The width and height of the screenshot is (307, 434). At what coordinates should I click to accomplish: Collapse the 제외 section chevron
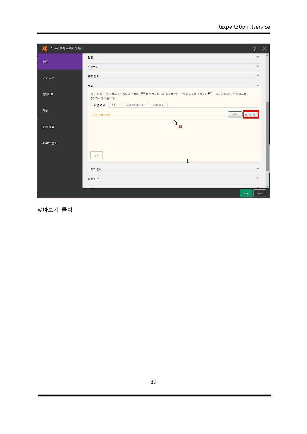tap(258, 85)
